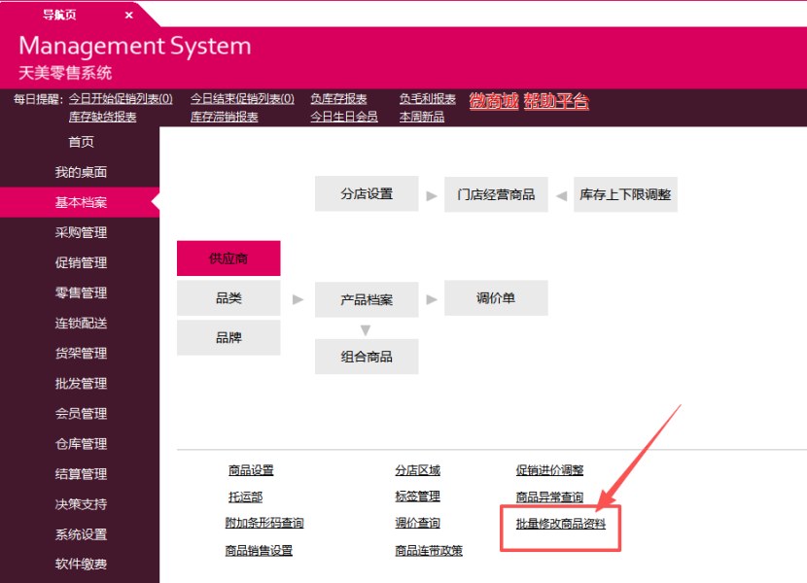Open 我的桌面 in sidebar
Image resolution: width=807 pixels, height=583 pixels.
tap(81, 172)
